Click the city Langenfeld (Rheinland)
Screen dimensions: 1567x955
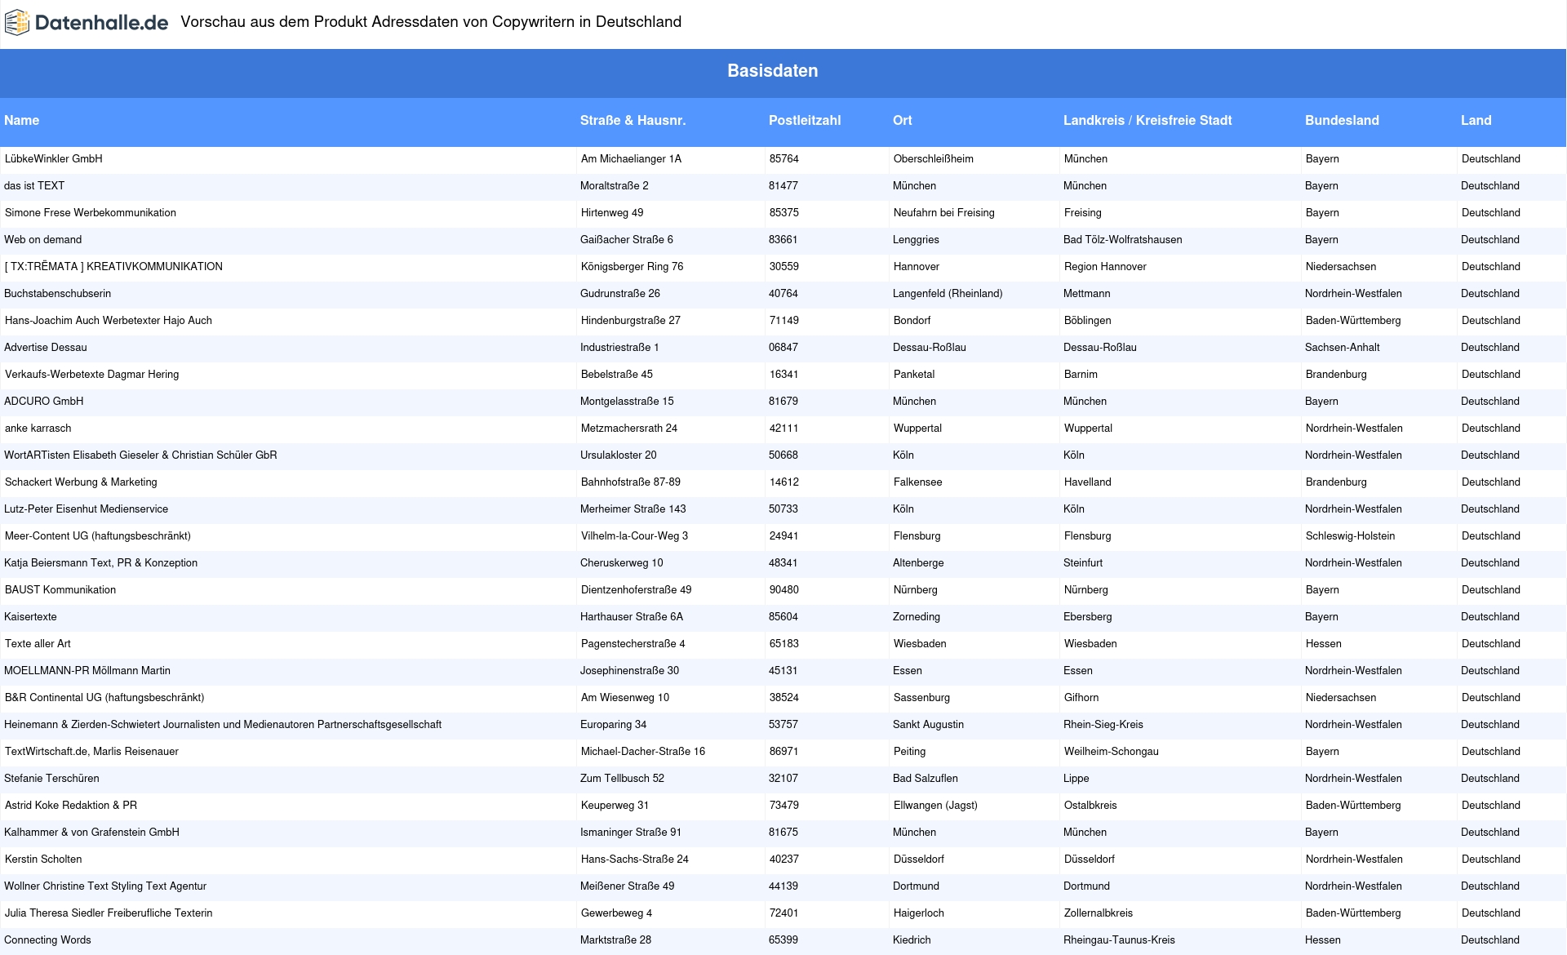click(x=948, y=294)
